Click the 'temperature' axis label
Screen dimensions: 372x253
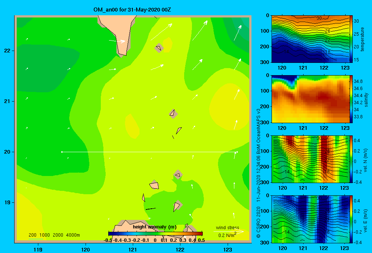[362, 39]
